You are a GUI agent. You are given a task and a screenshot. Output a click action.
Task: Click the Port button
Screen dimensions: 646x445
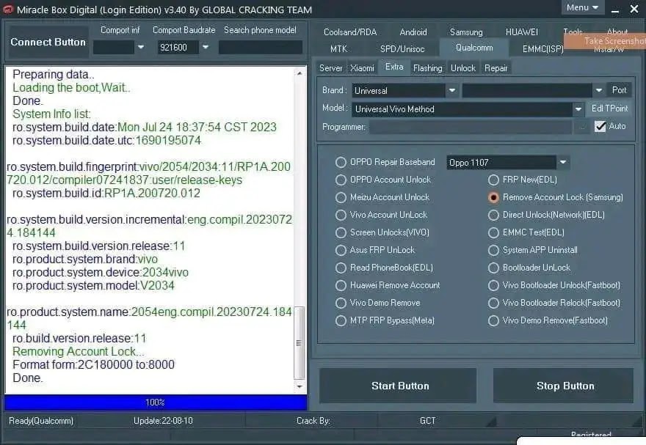pyautogui.click(x=619, y=90)
